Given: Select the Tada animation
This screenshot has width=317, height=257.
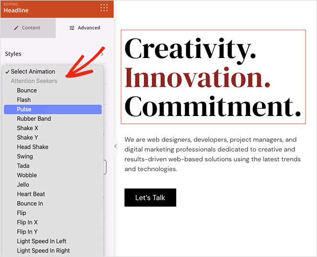Looking at the screenshot, I should point(53,166).
